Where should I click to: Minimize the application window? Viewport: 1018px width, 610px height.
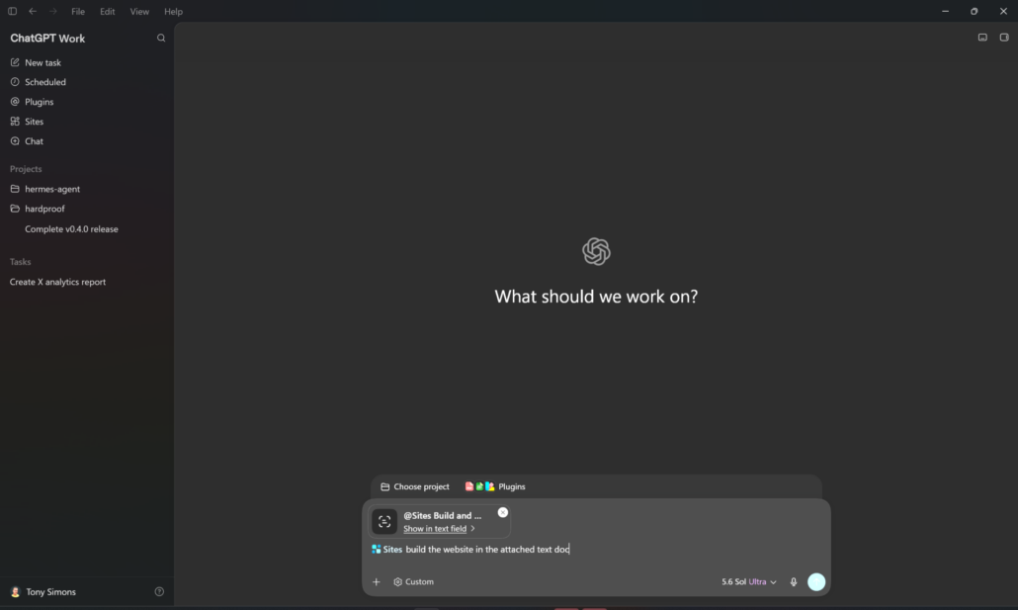click(945, 11)
